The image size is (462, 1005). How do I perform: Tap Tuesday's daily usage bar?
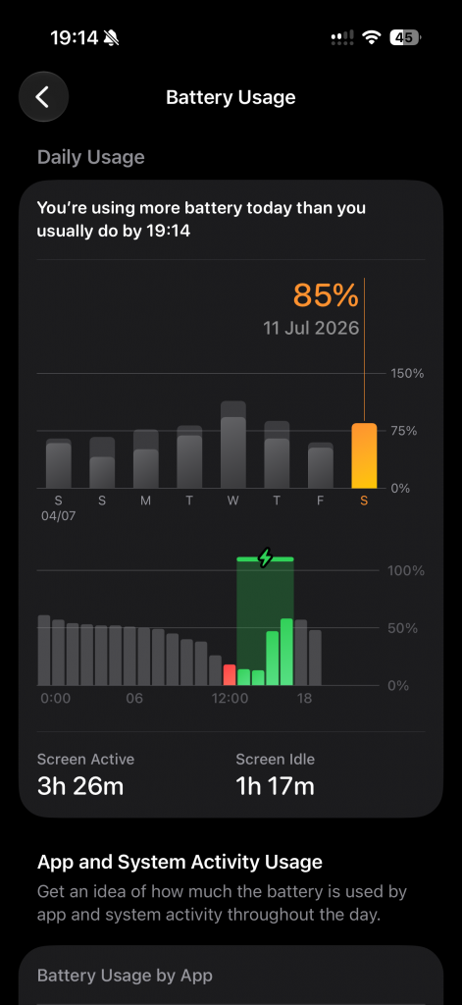coord(189,457)
